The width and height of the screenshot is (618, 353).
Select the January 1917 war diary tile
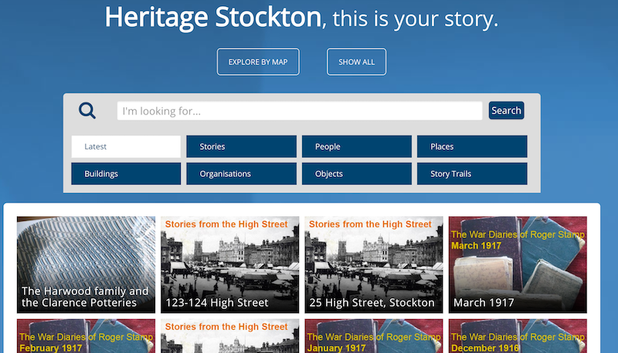[374, 337]
